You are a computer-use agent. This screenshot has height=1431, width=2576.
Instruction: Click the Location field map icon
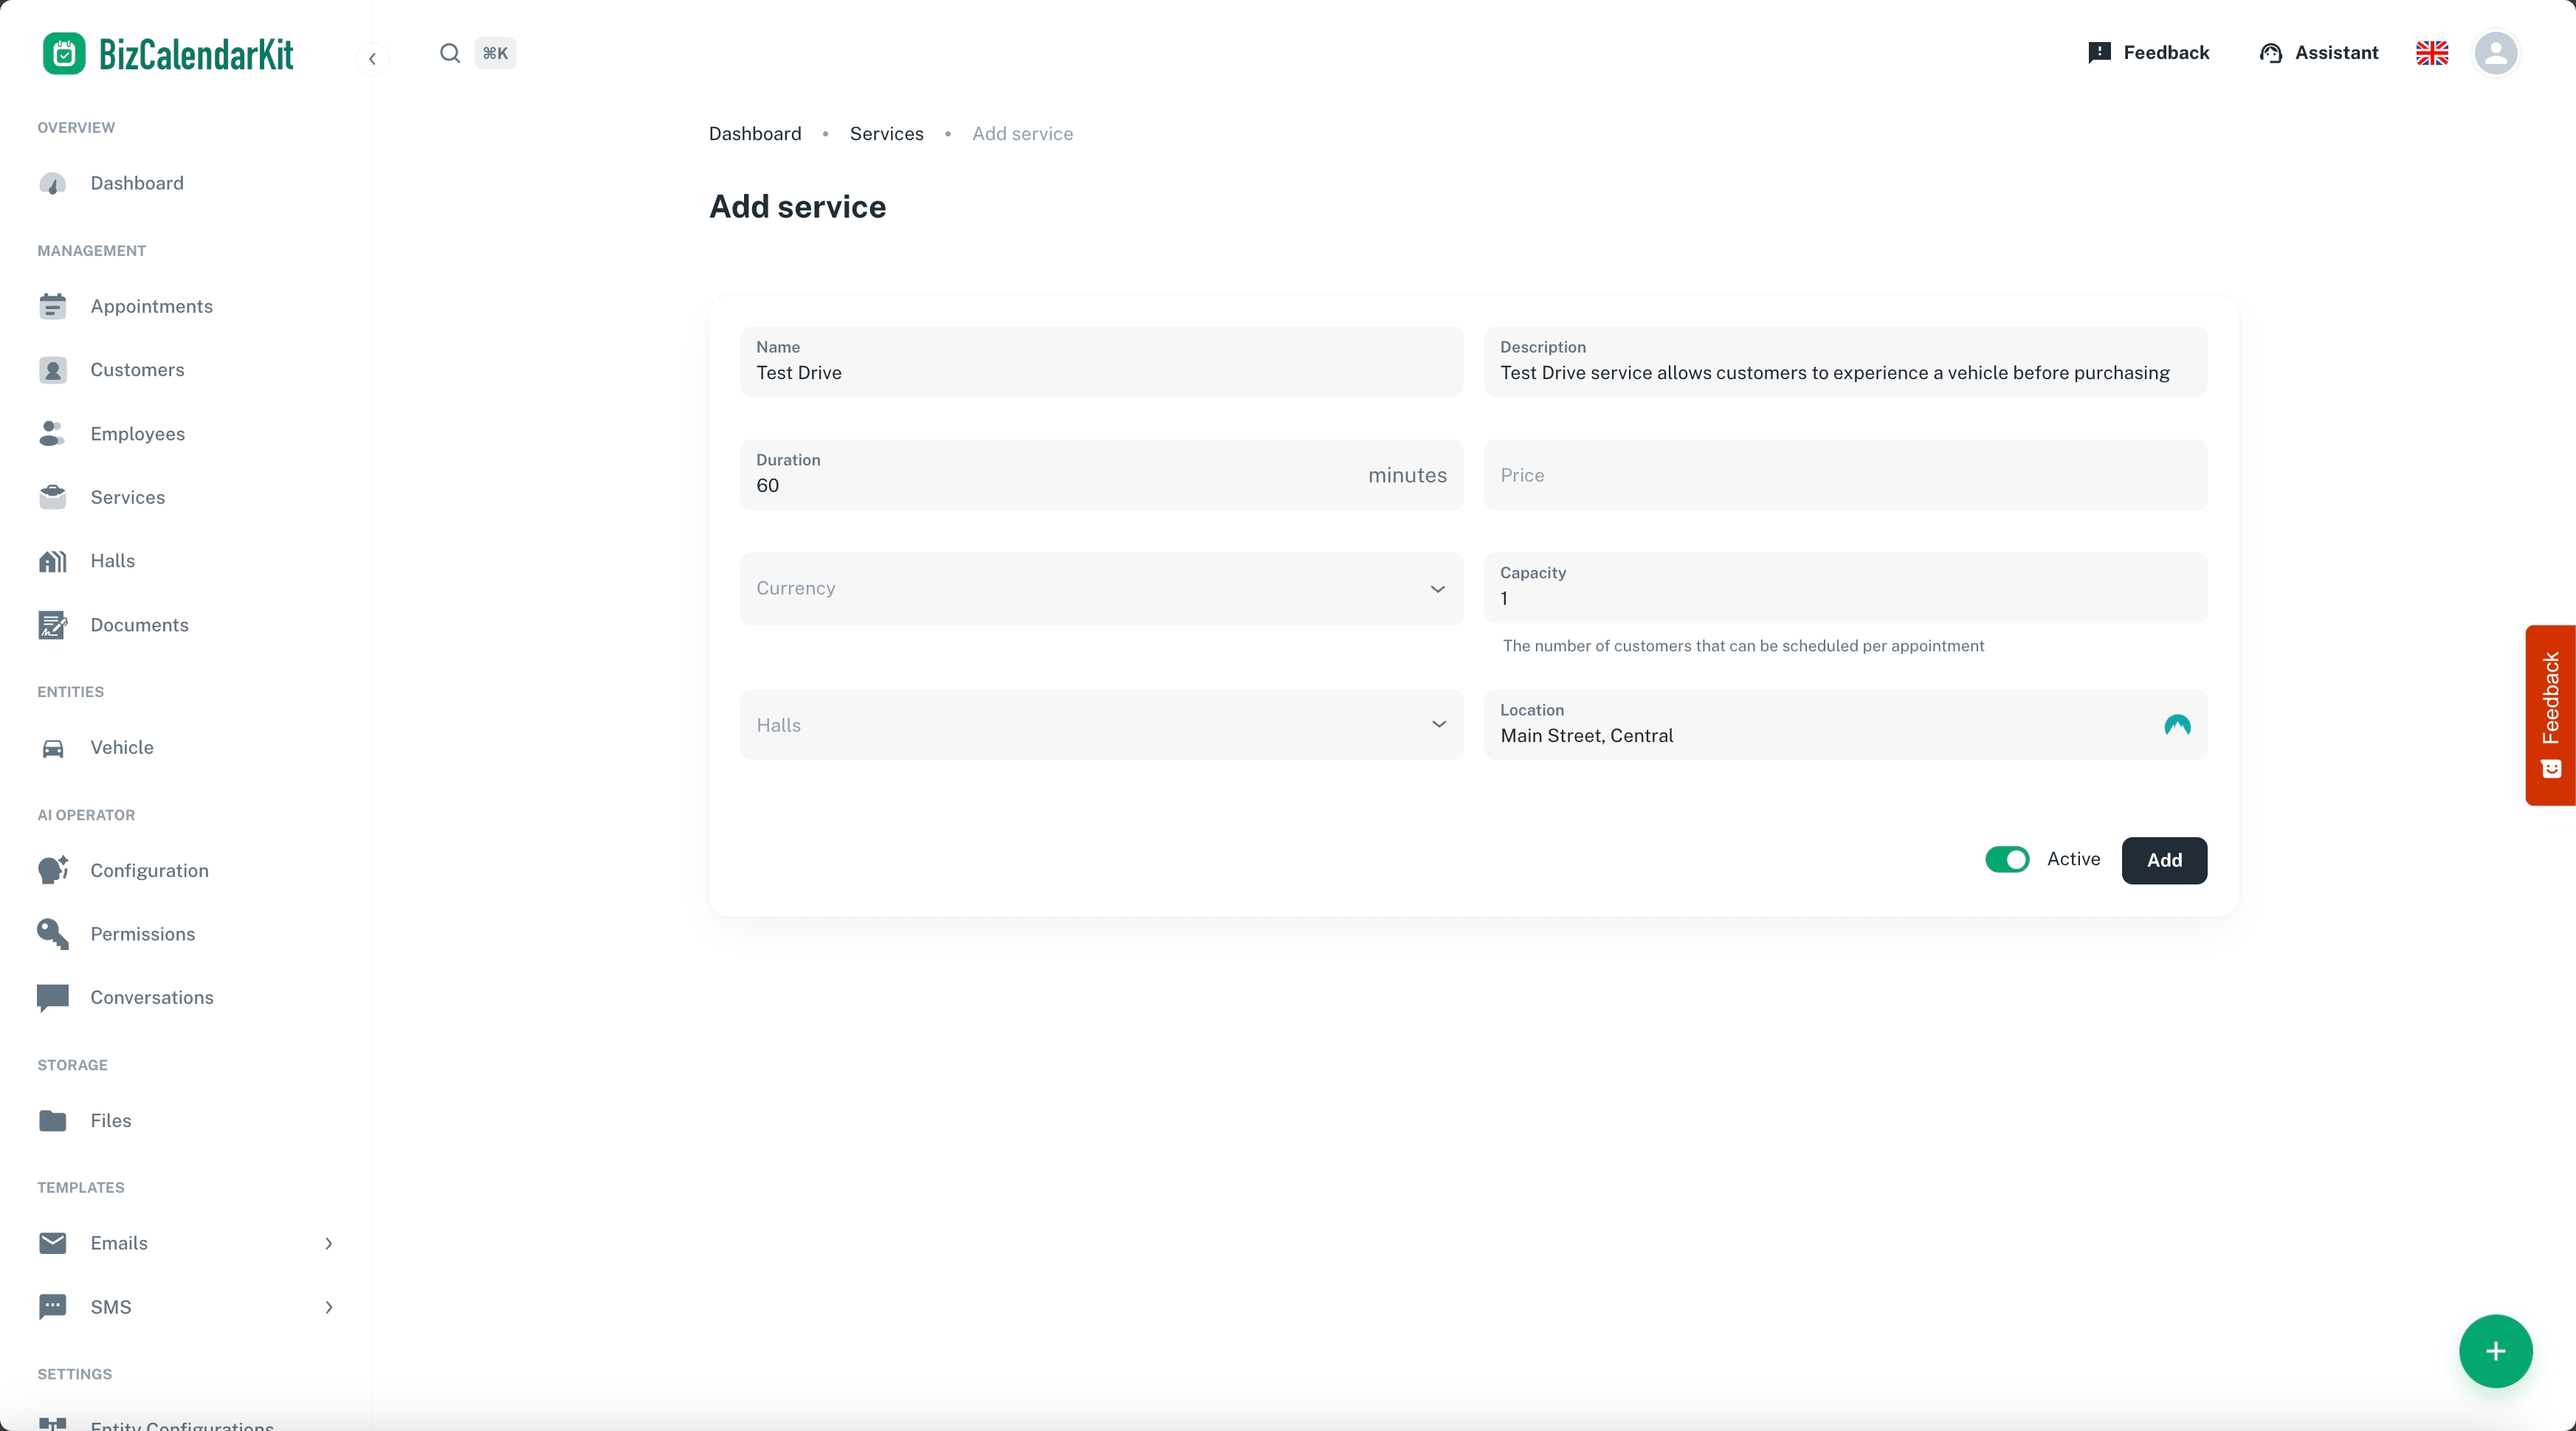click(2176, 726)
